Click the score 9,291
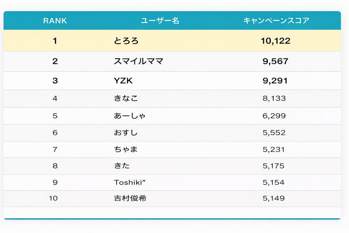Image resolution: width=349 pixels, height=233 pixels. pyautogui.click(x=275, y=81)
